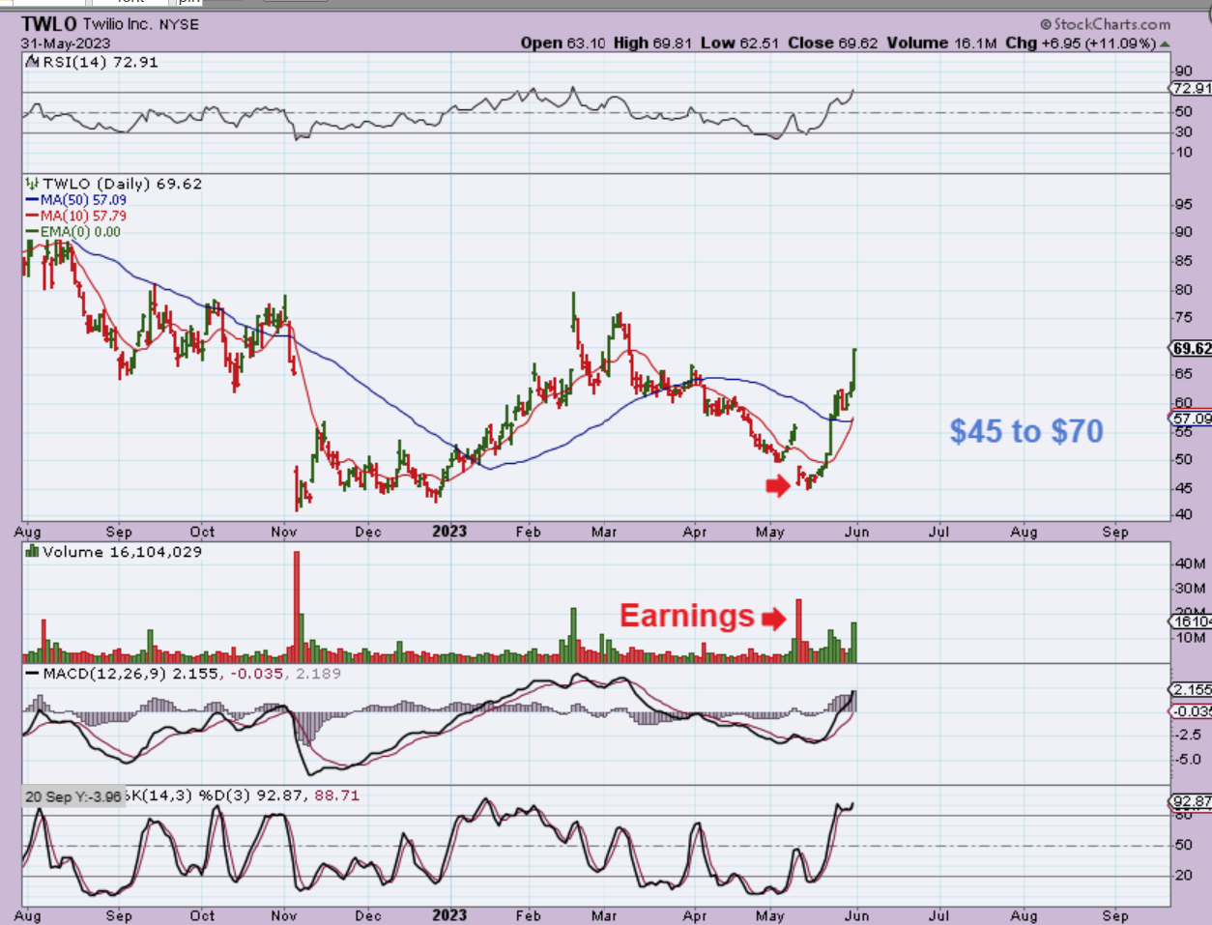Click the red -0.035 value in the MACD legend
The image size is (1212, 925).
[255, 674]
